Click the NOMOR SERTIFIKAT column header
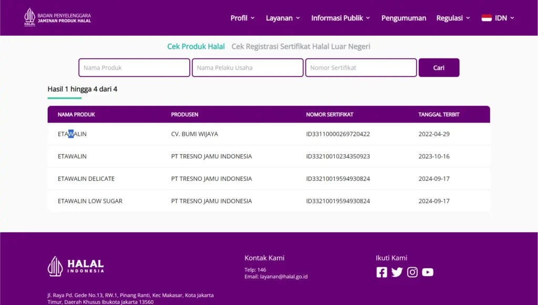The width and height of the screenshot is (538, 305). [329, 114]
